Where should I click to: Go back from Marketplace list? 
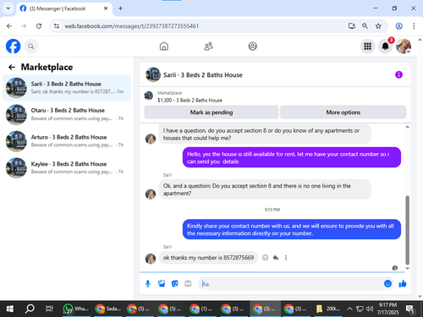click(12, 67)
